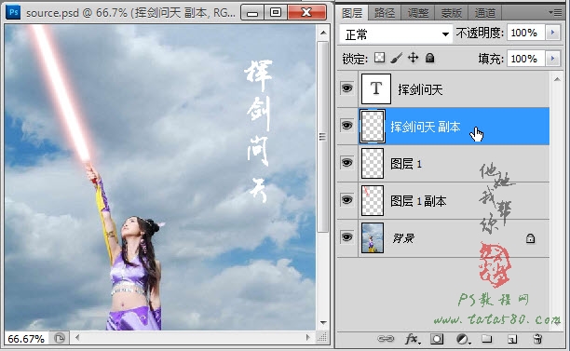Screen dimensions: 570x351
Task: Select the 图层 1 layer name
Action: (x=406, y=164)
